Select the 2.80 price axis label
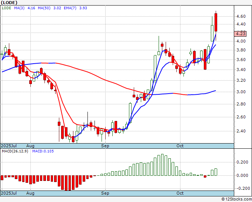Screen dimensions: 252x202 coord(241,104)
